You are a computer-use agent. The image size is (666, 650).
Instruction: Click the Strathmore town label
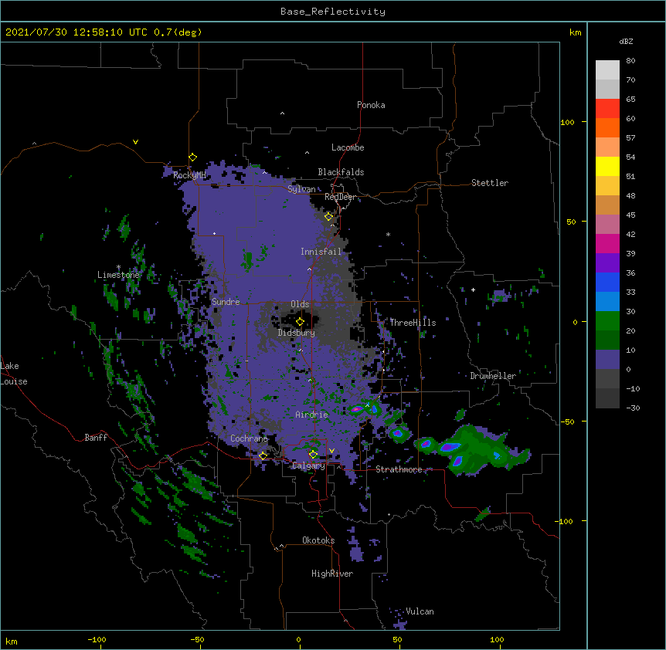tap(399, 469)
